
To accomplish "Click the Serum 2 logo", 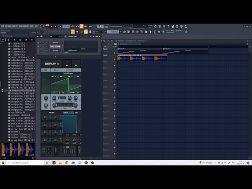I will coord(52,64).
